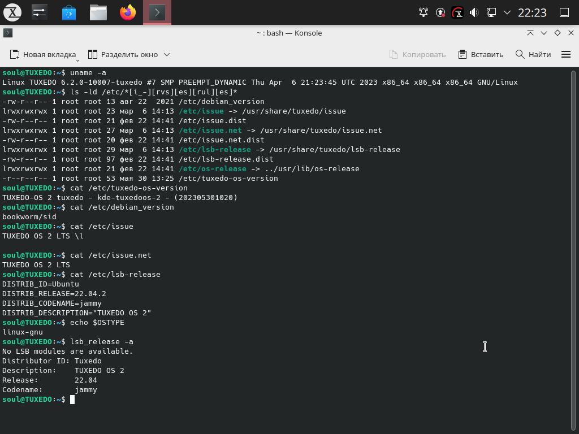The width and height of the screenshot is (579, 434).
Task: Click the Вставить paste button
Action: pyautogui.click(x=481, y=55)
